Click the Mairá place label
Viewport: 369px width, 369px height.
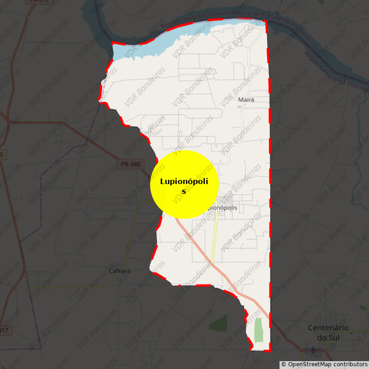[x=246, y=100]
